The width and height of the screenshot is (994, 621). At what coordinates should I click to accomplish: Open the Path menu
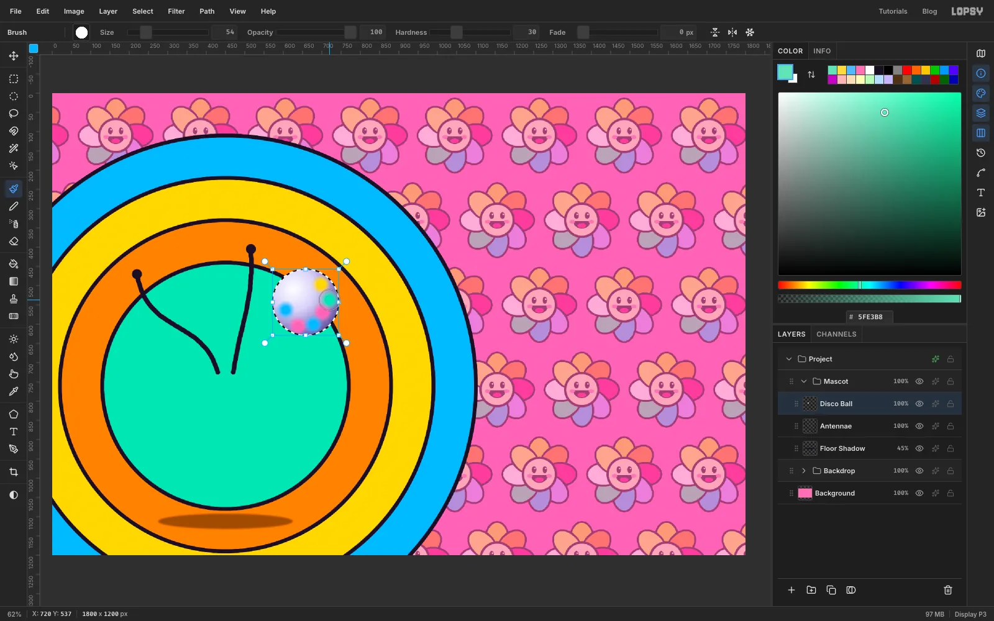(x=207, y=11)
